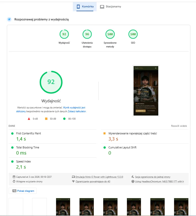
Task: Click devices icon beside Emulacja Moto G Power
Action: pos(73,177)
